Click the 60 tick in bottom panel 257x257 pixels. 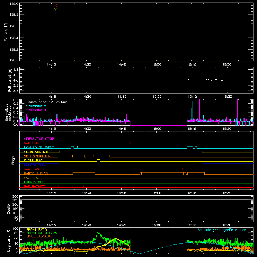pyautogui.click(x=16, y=238)
